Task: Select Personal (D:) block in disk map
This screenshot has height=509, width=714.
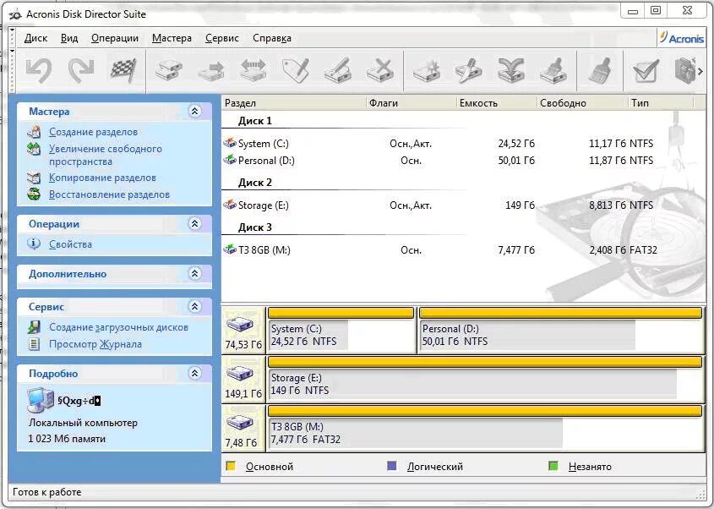Action: click(x=561, y=331)
